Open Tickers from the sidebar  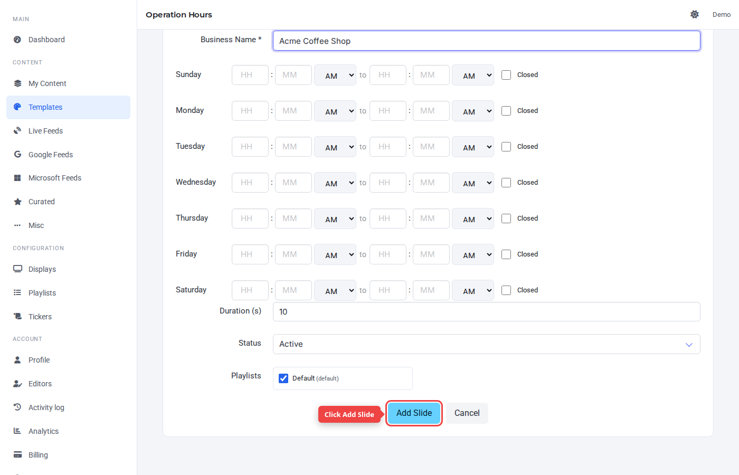[68, 317]
